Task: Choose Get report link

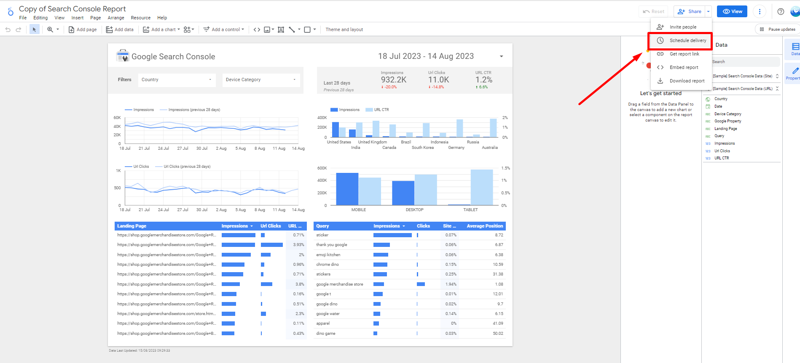Action: (x=681, y=54)
